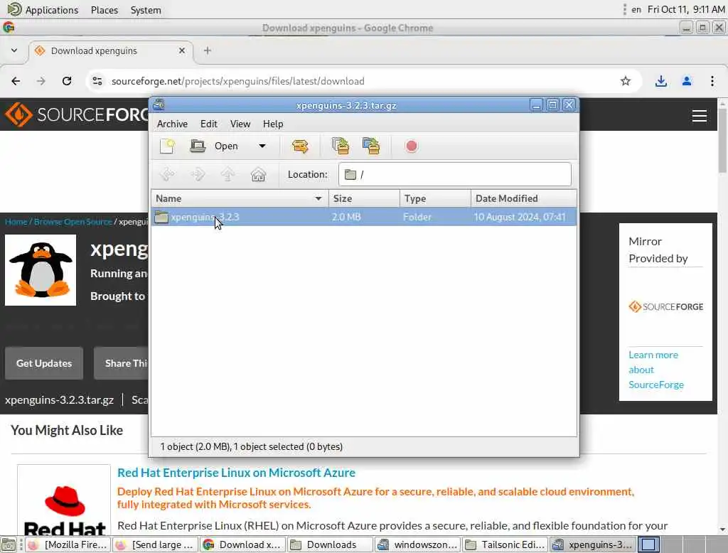The height and width of the screenshot is (553, 728).
Task: Extract files using the extract toolbar icon
Action: (301, 146)
